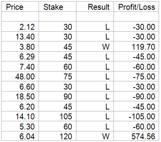161x142 pixels.
Task: Click the loss cell showing -105.00
Action: pyautogui.click(x=136, y=116)
